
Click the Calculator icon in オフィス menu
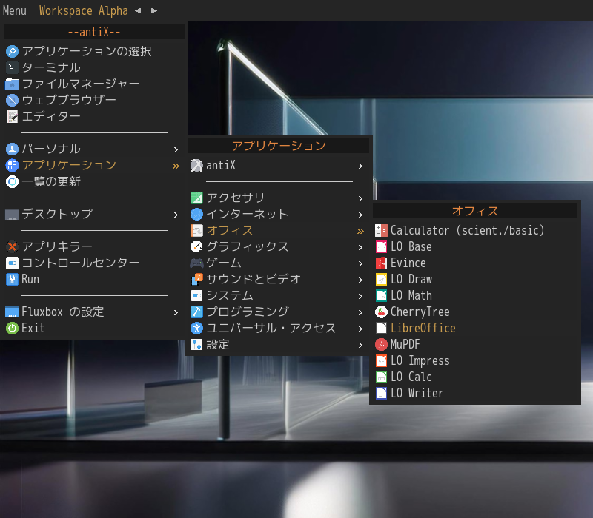[381, 230]
